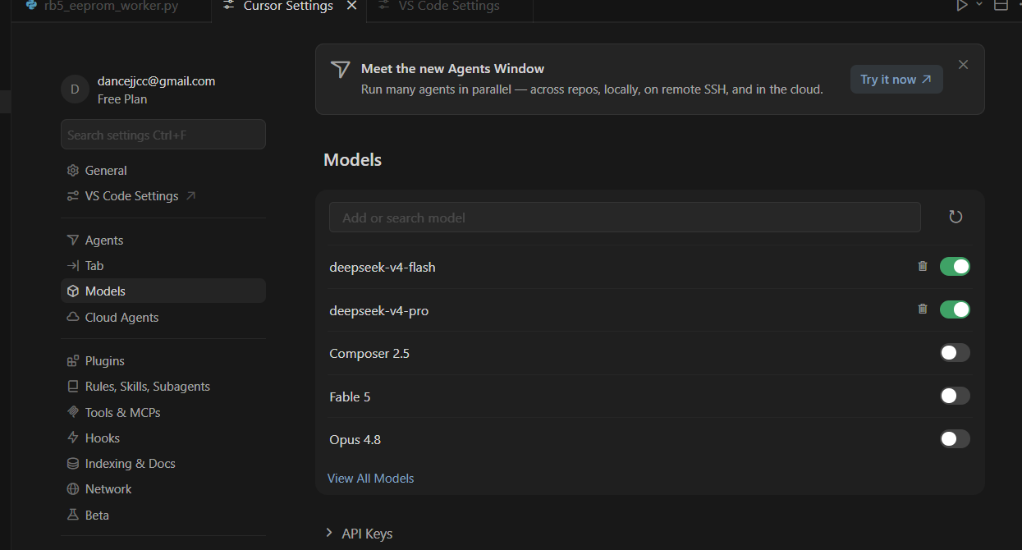The width and height of the screenshot is (1022, 550).
Task: Focus the Search settings field
Action: pos(163,135)
